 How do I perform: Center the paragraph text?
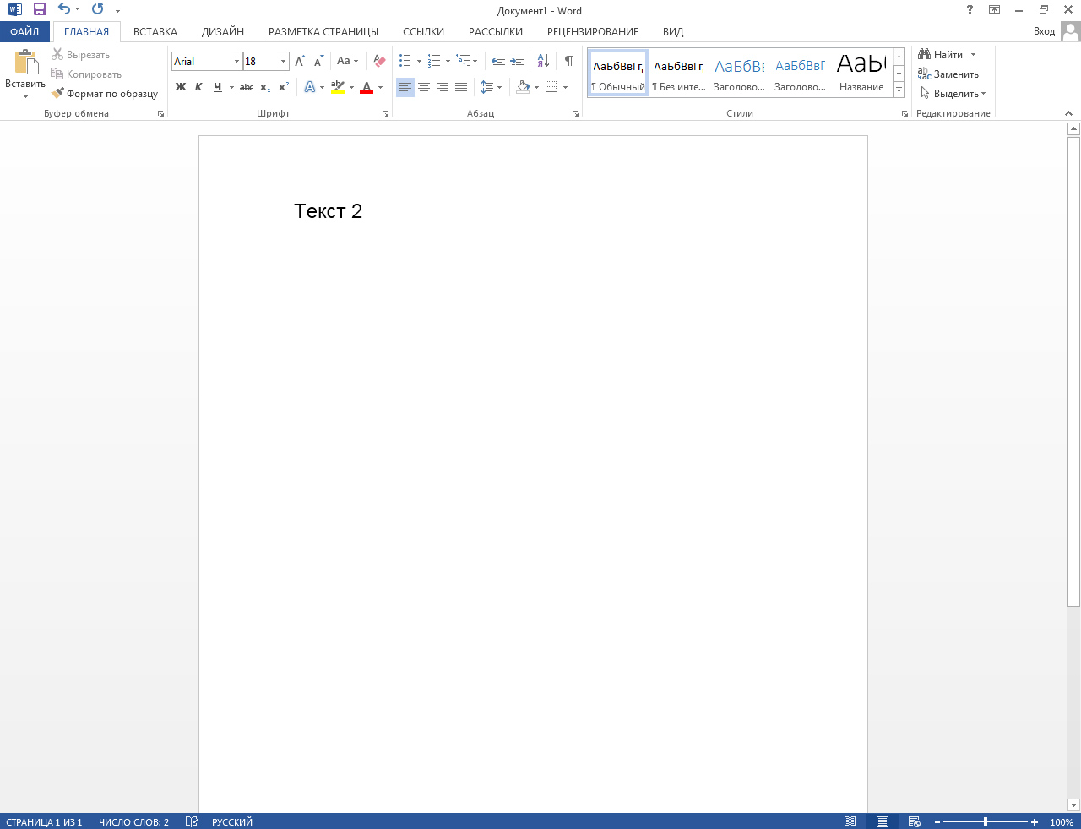coord(424,87)
